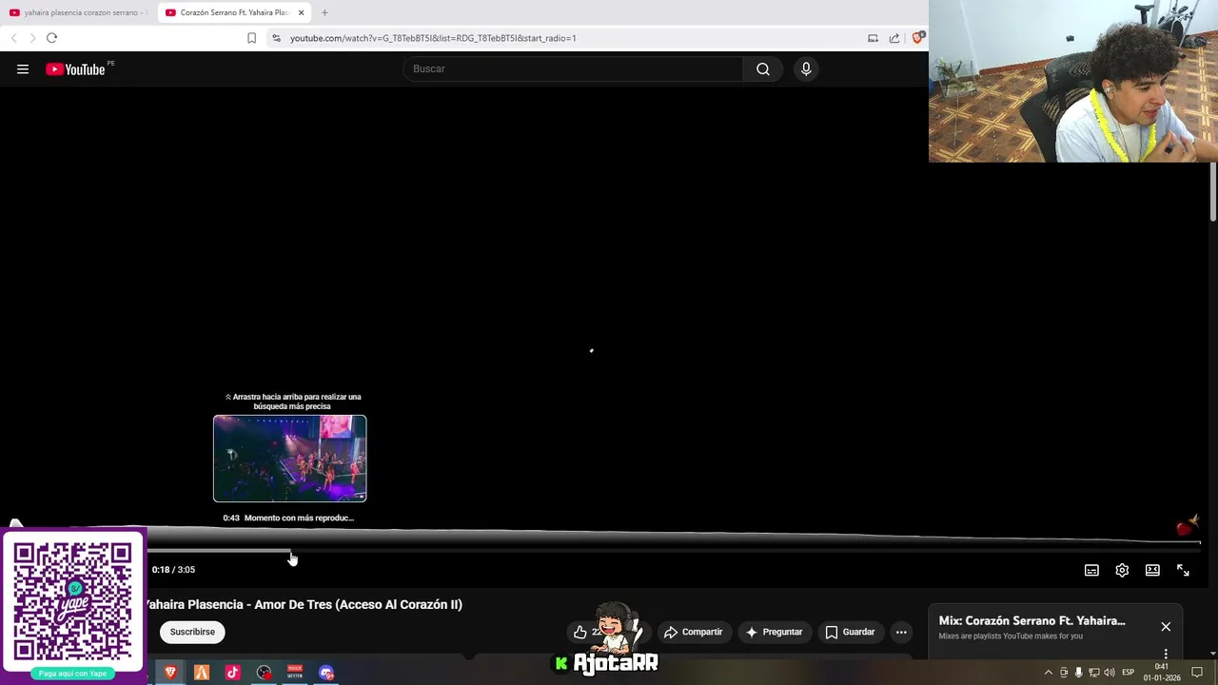Screen dimensions: 1218x685
Task: Open the browser share icon
Action: (894, 38)
